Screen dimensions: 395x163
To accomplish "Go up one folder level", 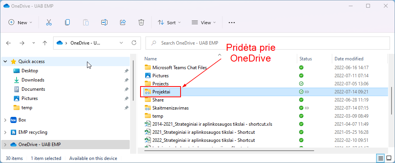I will tap(45, 43).
